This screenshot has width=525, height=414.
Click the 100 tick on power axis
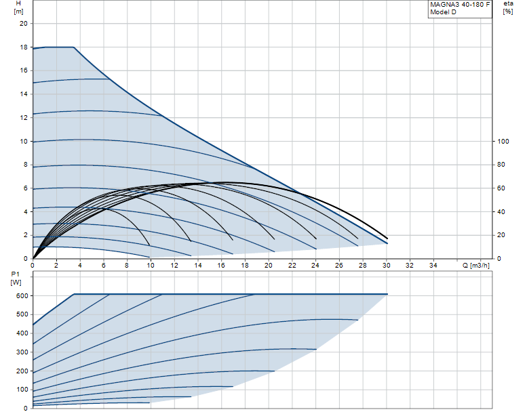(22, 390)
